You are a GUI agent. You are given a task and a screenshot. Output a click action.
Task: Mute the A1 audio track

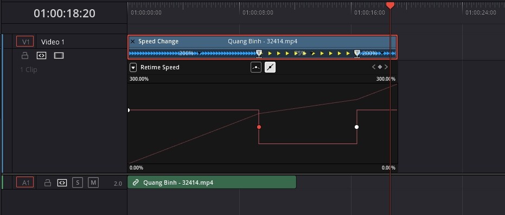click(x=93, y=183)
